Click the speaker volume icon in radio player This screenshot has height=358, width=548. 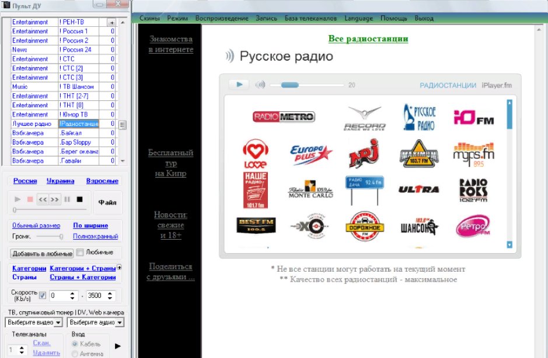point(260,85)
